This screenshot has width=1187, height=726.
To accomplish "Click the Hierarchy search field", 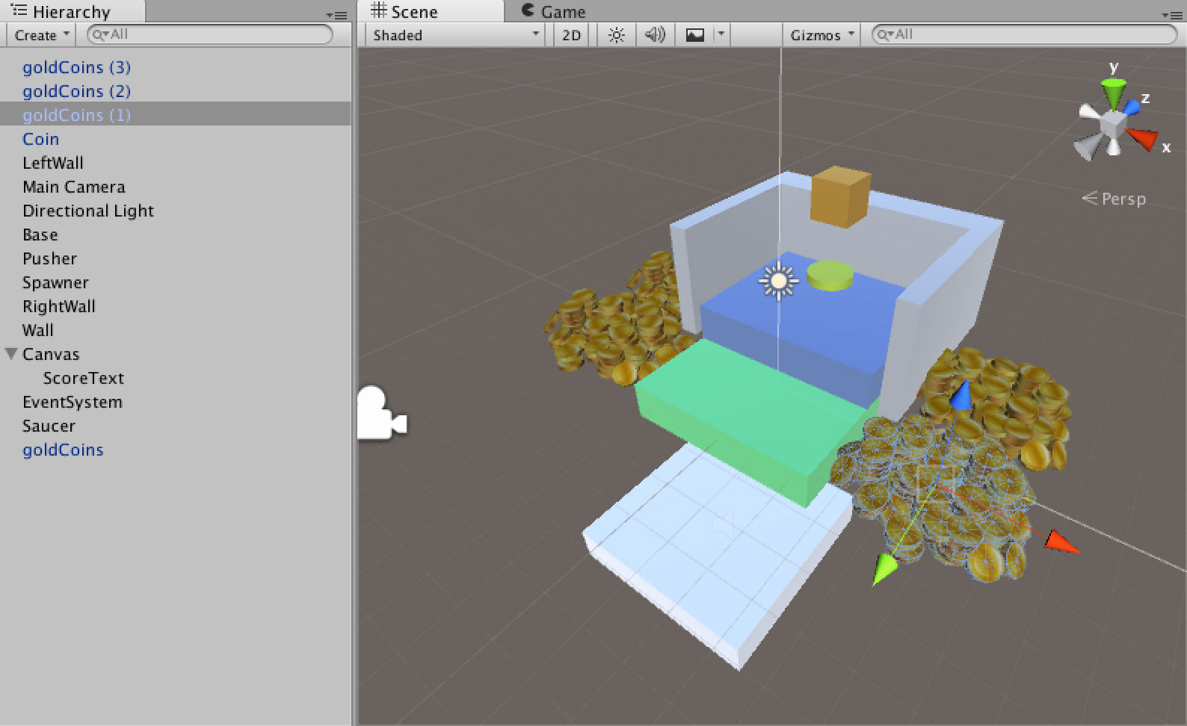I will [210, 34].
